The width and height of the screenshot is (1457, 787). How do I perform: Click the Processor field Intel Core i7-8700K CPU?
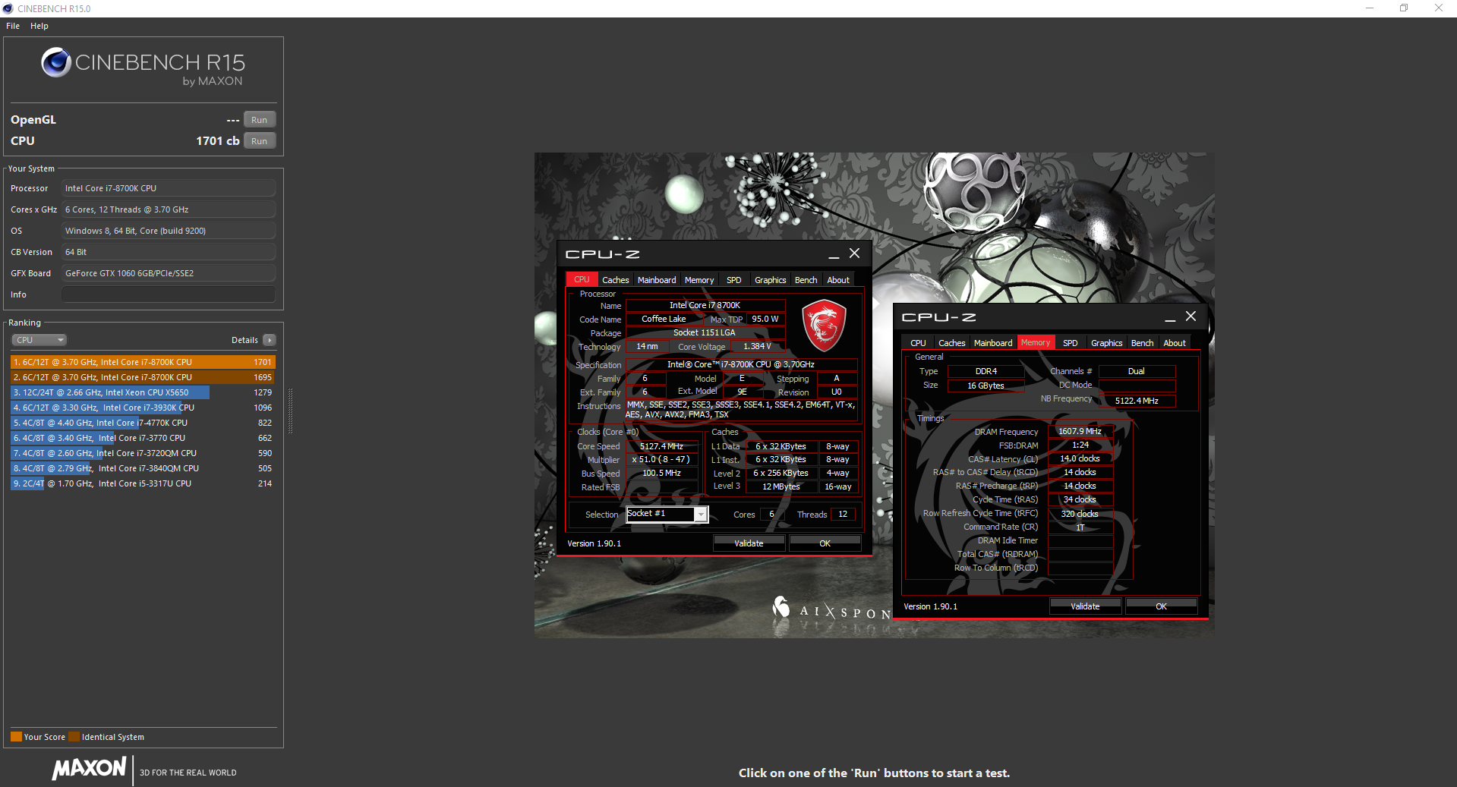point(169,188)
